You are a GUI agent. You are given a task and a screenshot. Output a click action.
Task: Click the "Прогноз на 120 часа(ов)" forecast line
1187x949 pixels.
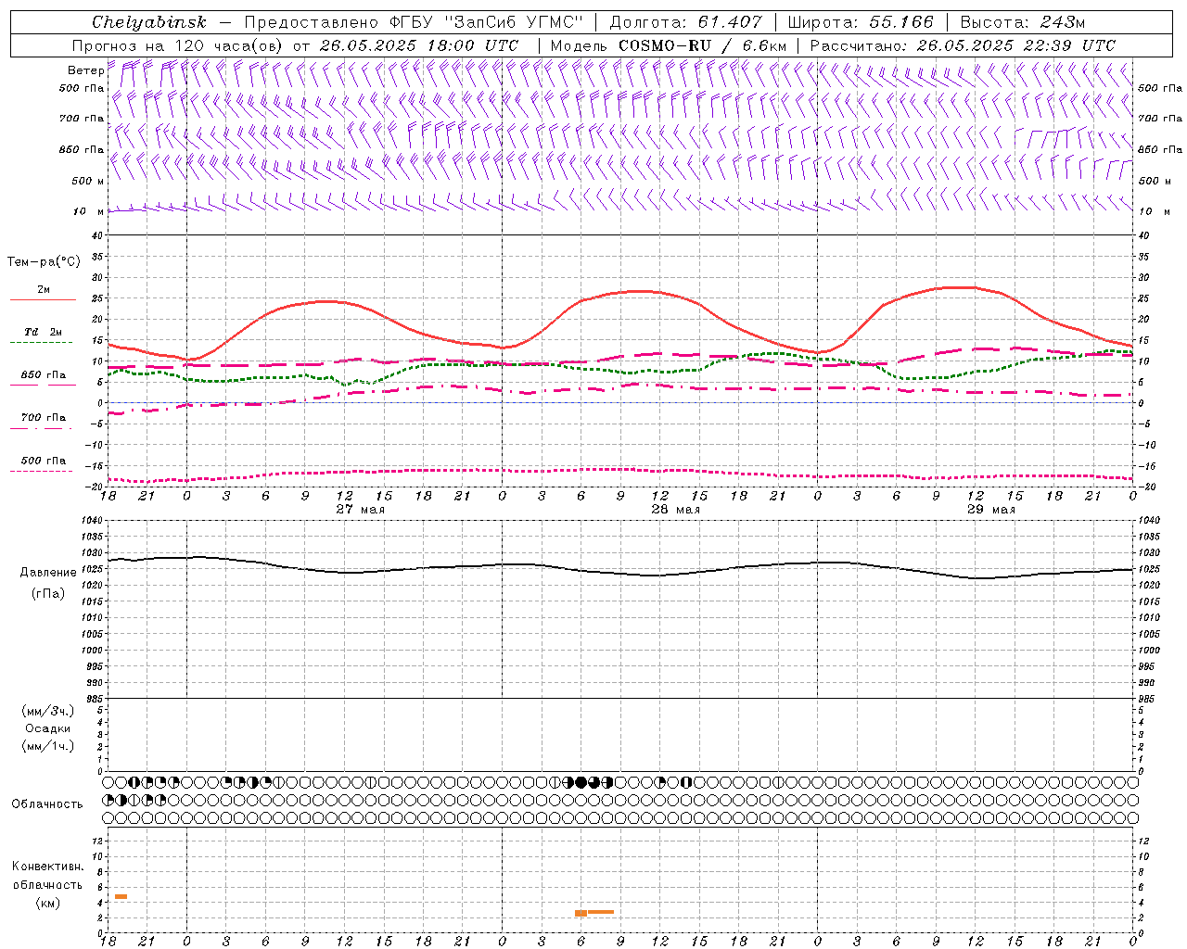pyautogui.click(x=178, y=45)
